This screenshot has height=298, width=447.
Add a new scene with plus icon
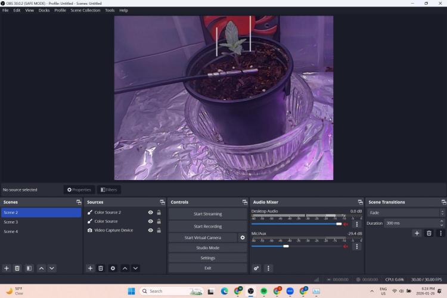(x=7, y=268)
